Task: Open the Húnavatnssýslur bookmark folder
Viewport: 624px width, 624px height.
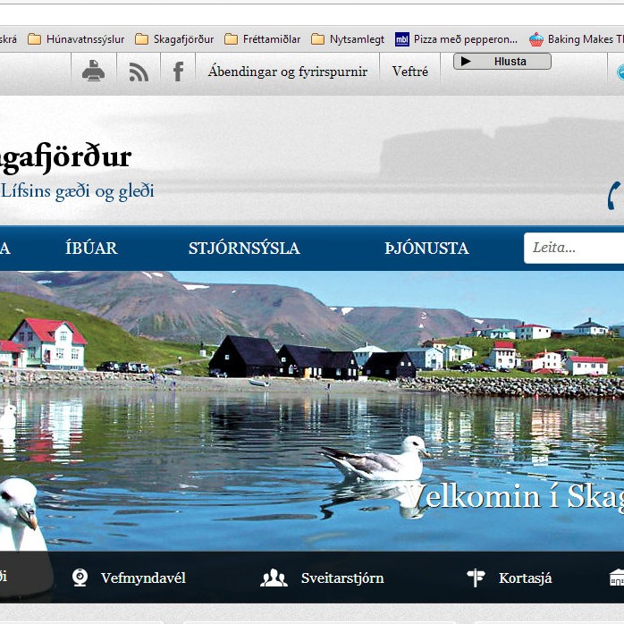Action: 76,39
